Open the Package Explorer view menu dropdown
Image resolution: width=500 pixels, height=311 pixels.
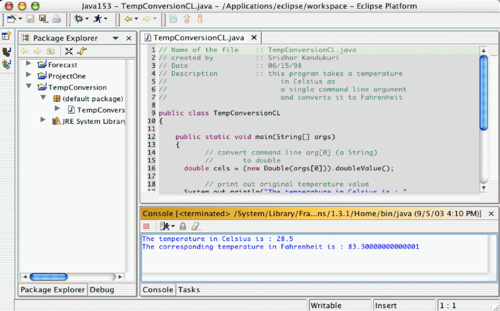tap(115, 38)
